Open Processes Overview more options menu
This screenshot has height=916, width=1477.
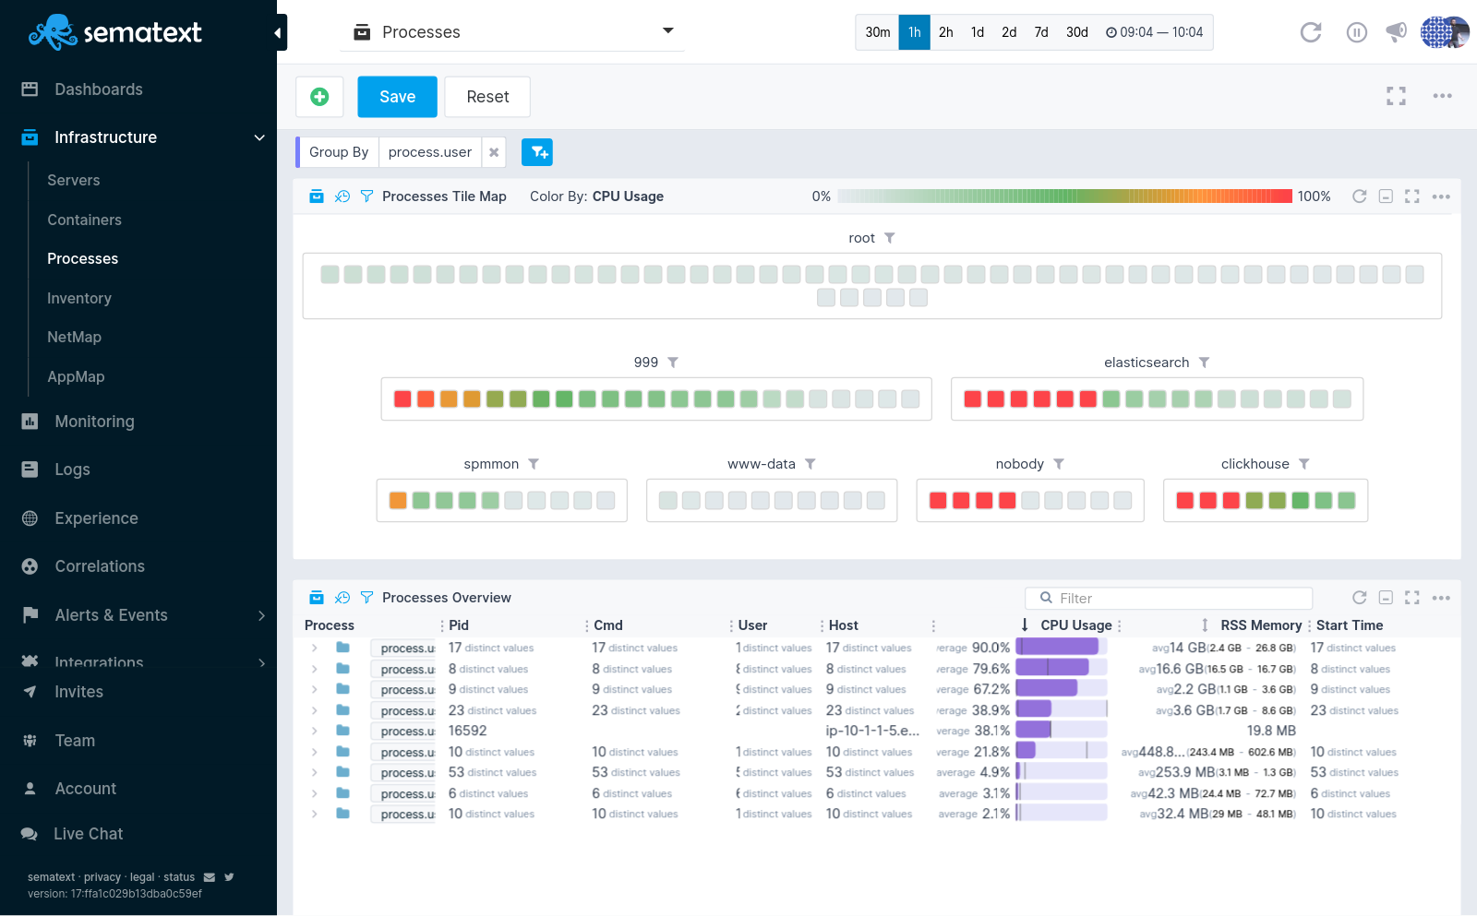pos(1441,598)
